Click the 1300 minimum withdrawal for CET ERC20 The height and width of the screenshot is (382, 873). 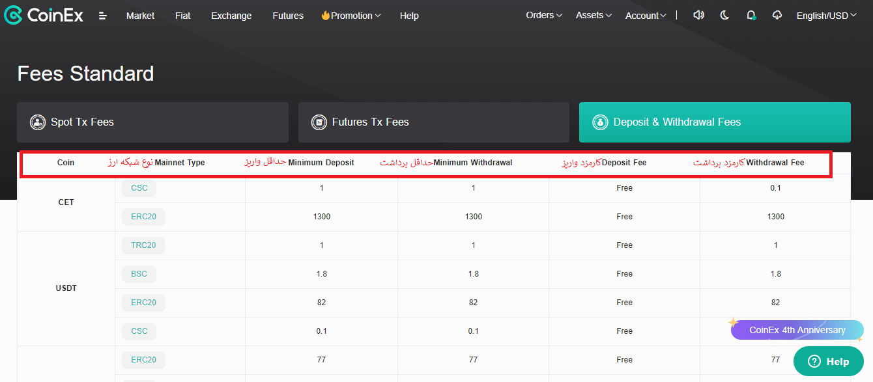tap(473, 217)
